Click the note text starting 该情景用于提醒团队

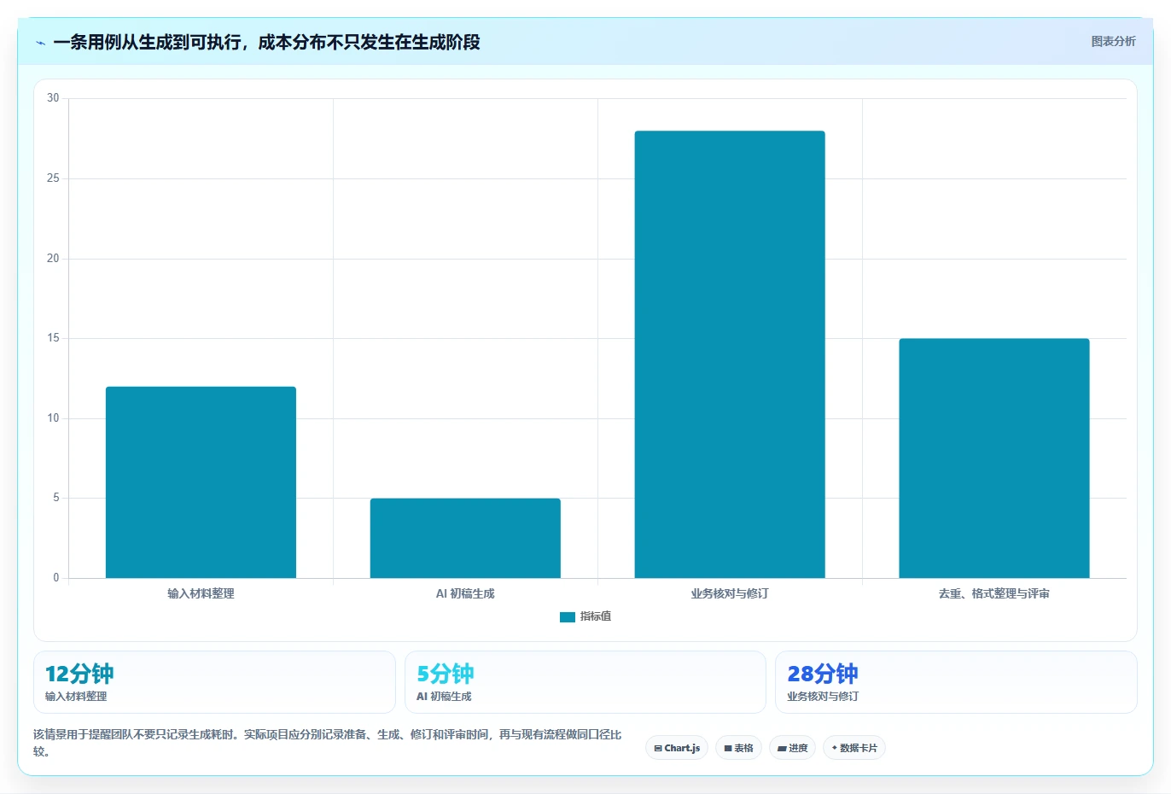328,743
